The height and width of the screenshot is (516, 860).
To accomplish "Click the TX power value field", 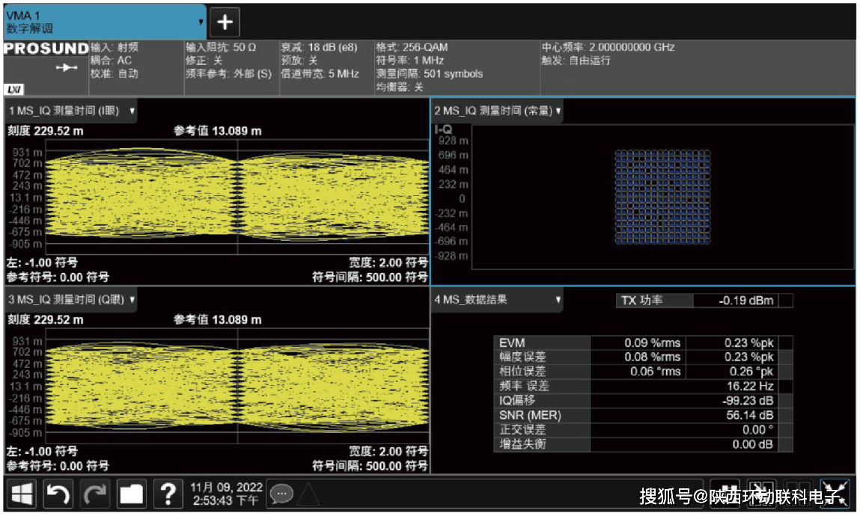I will tap(734, 301).
